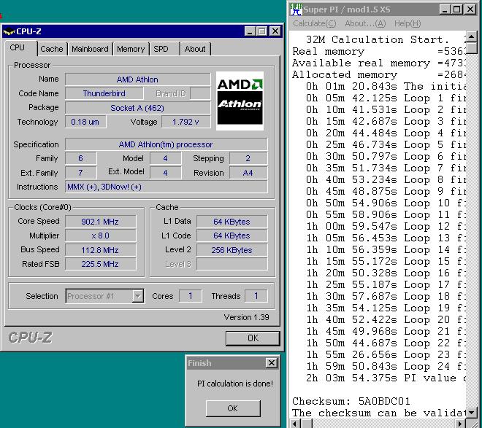Click the Code Name value Thunderbird
Image resolution: width=482 pixels, height=428 pixels.
pos(104,93)
